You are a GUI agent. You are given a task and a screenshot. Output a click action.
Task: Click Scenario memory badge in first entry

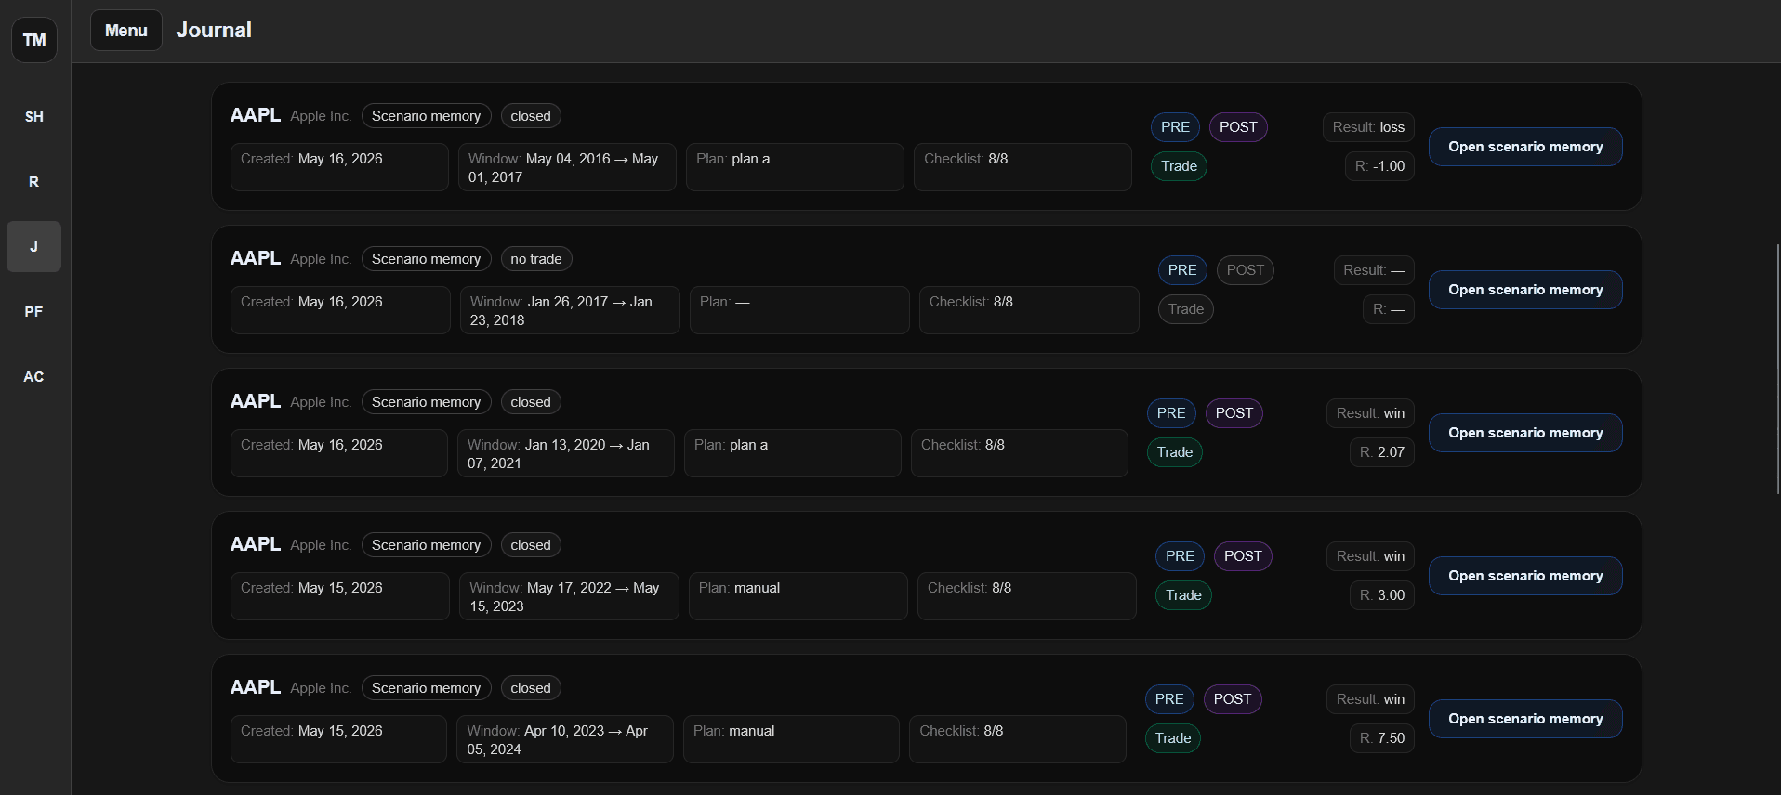click(x=426, y=116)
